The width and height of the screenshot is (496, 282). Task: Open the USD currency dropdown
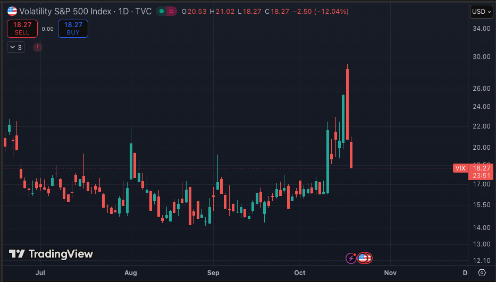click(x=482, y=12)
